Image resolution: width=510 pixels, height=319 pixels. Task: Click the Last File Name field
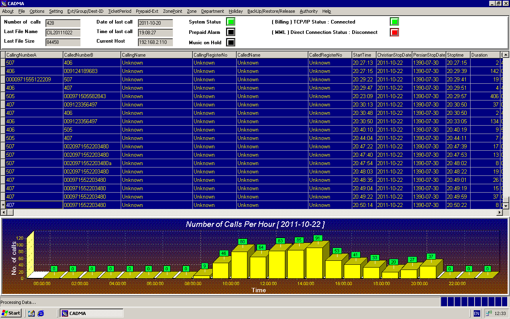click(x=63, y=33)
